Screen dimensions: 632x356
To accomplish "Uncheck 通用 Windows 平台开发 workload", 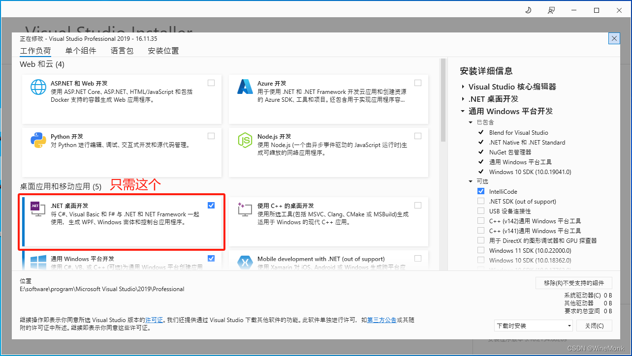I will (x=211, y=259).
